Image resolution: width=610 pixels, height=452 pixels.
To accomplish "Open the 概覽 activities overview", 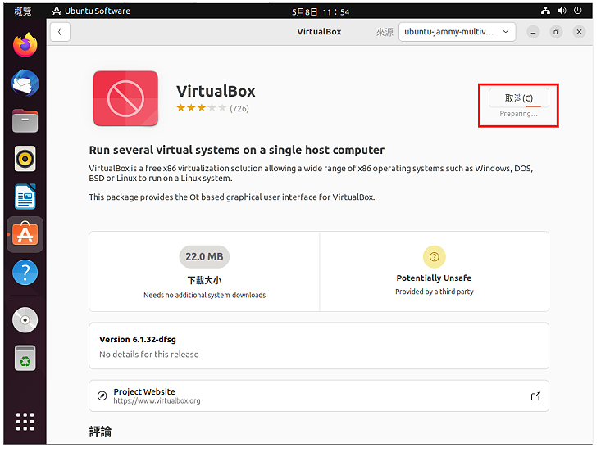I will 23,11.
